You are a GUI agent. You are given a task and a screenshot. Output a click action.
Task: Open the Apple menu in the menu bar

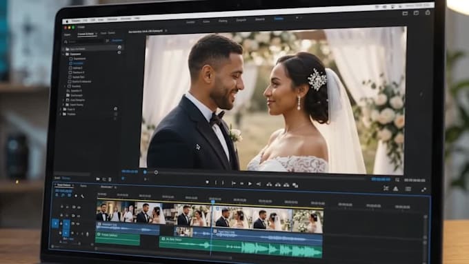click(68, 21)
